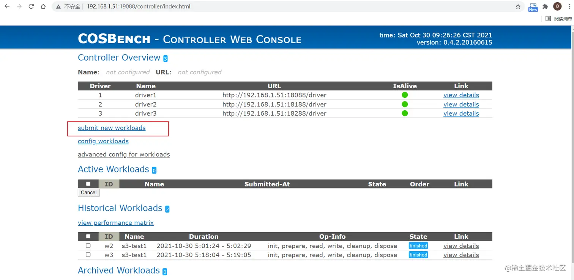Click the w2 ID cell

pyautogui.click(x=109, y=246)
